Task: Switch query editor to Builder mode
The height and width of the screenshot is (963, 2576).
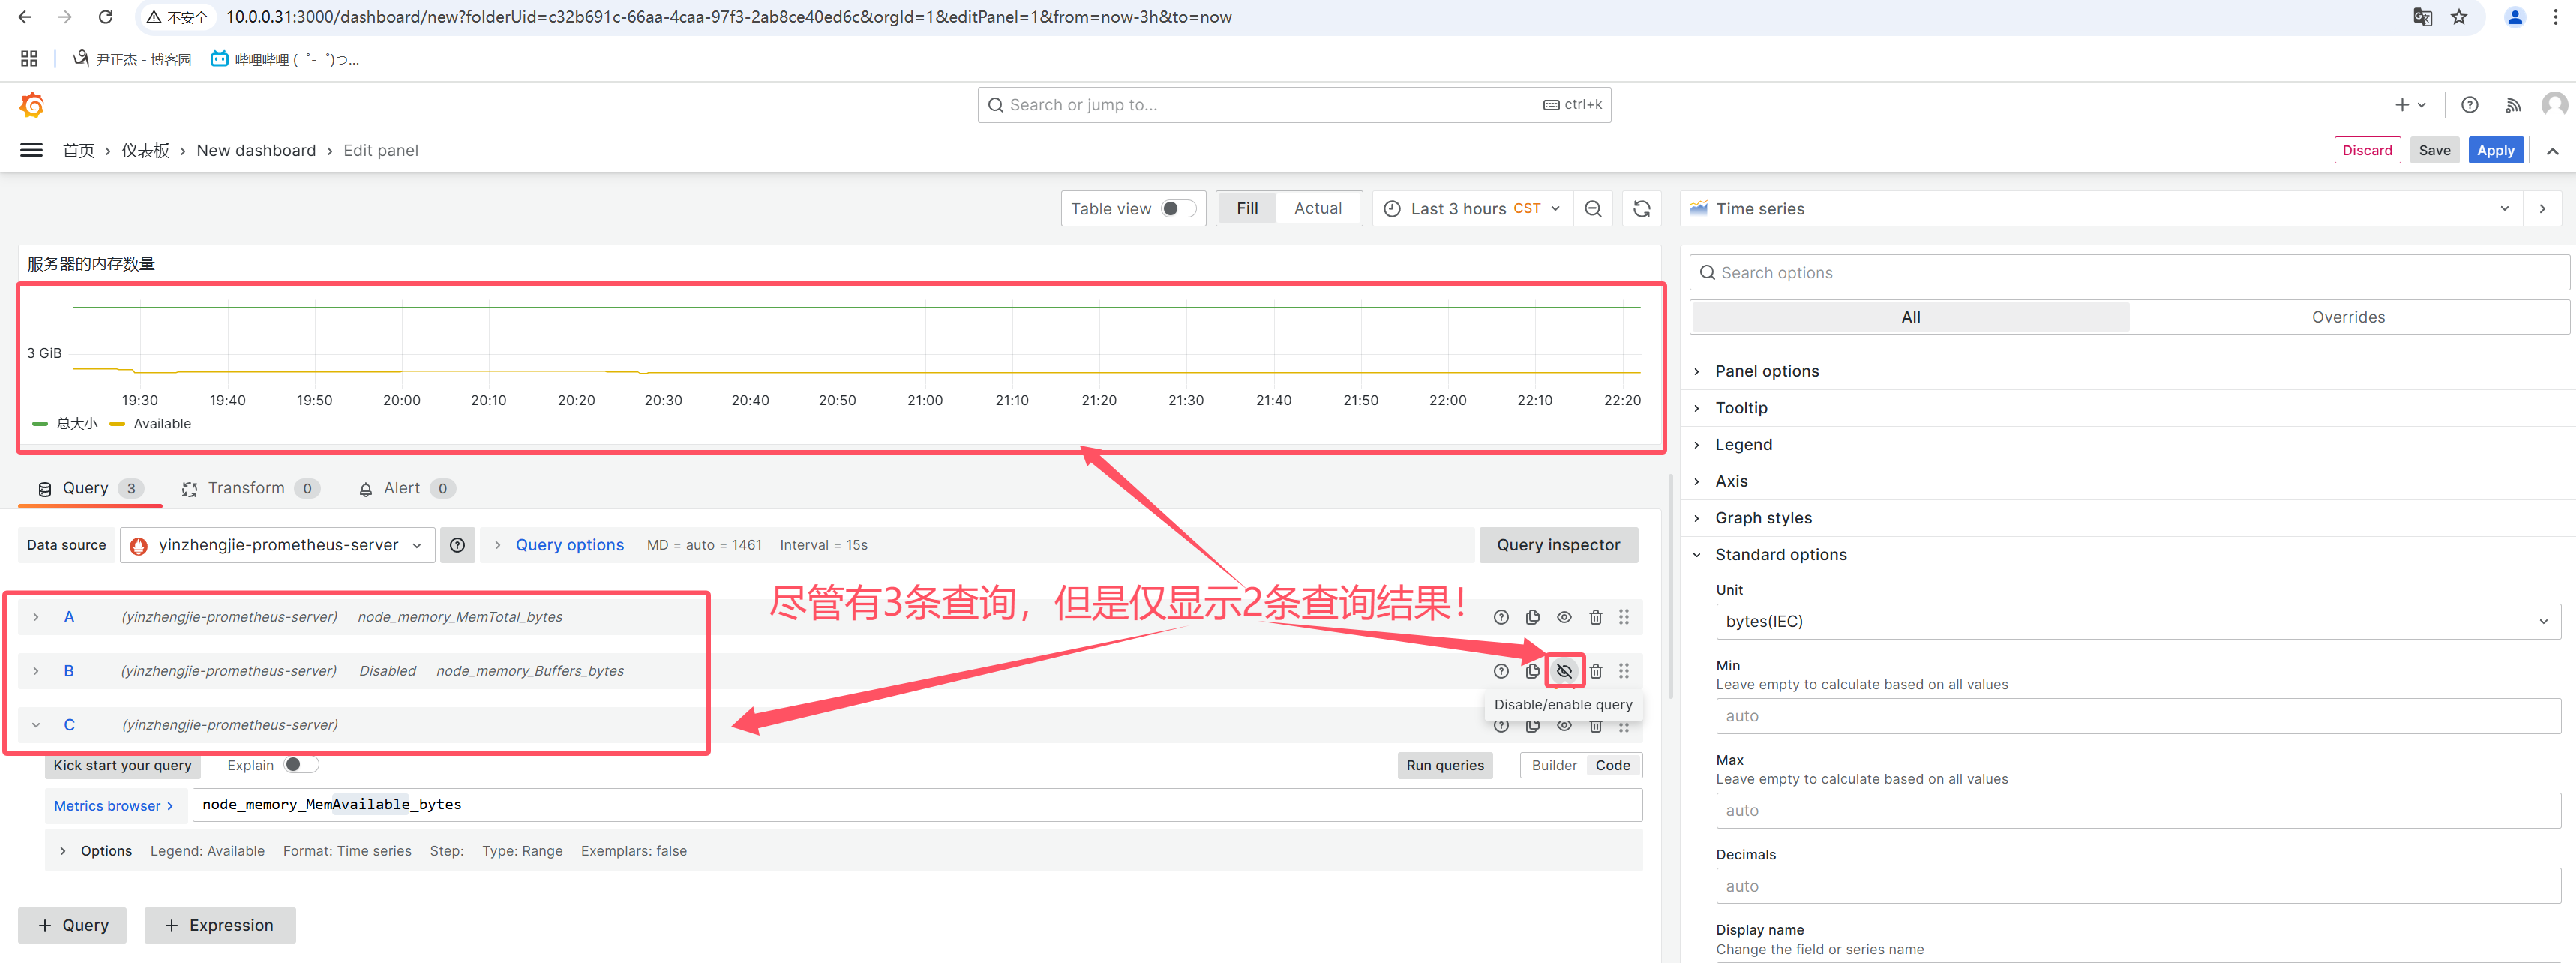Action: coord(1554,765)
